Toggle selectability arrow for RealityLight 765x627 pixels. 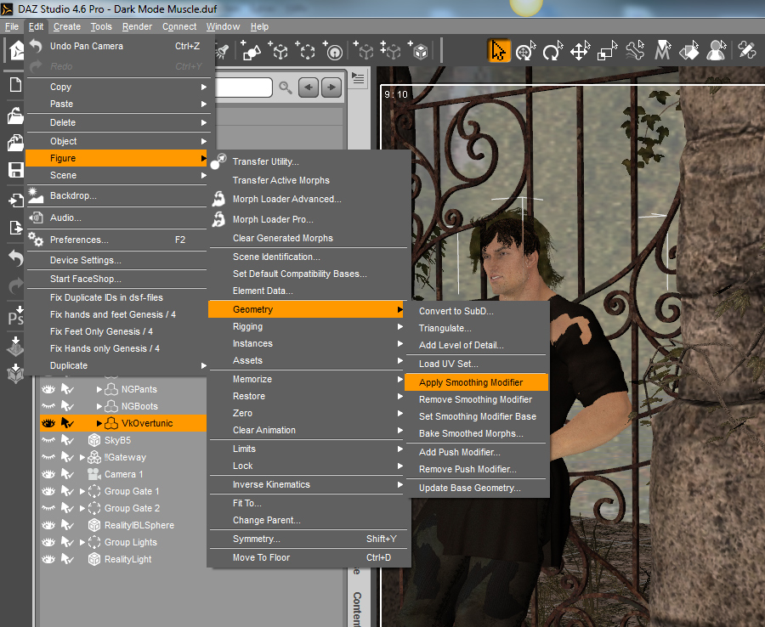(x=67, y=559)
